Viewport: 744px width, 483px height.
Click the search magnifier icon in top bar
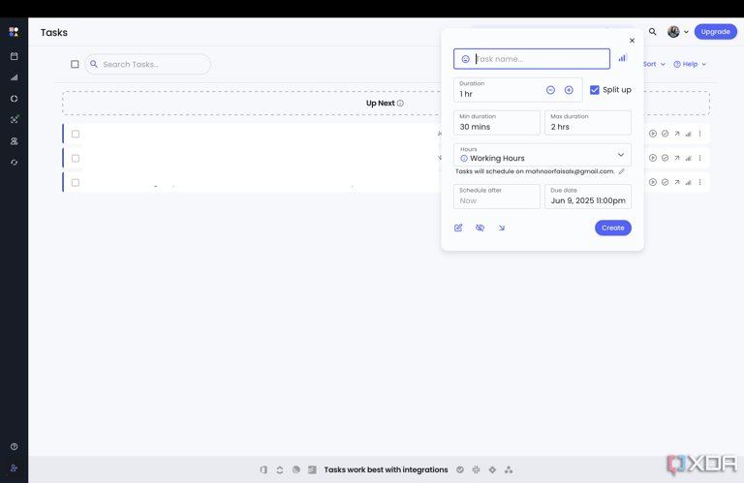pos(653,32)
